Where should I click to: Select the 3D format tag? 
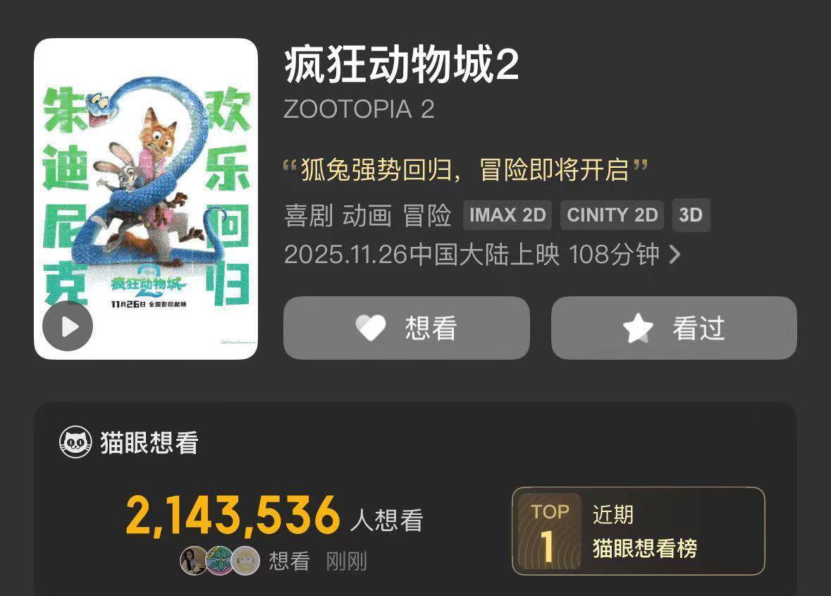691,214
